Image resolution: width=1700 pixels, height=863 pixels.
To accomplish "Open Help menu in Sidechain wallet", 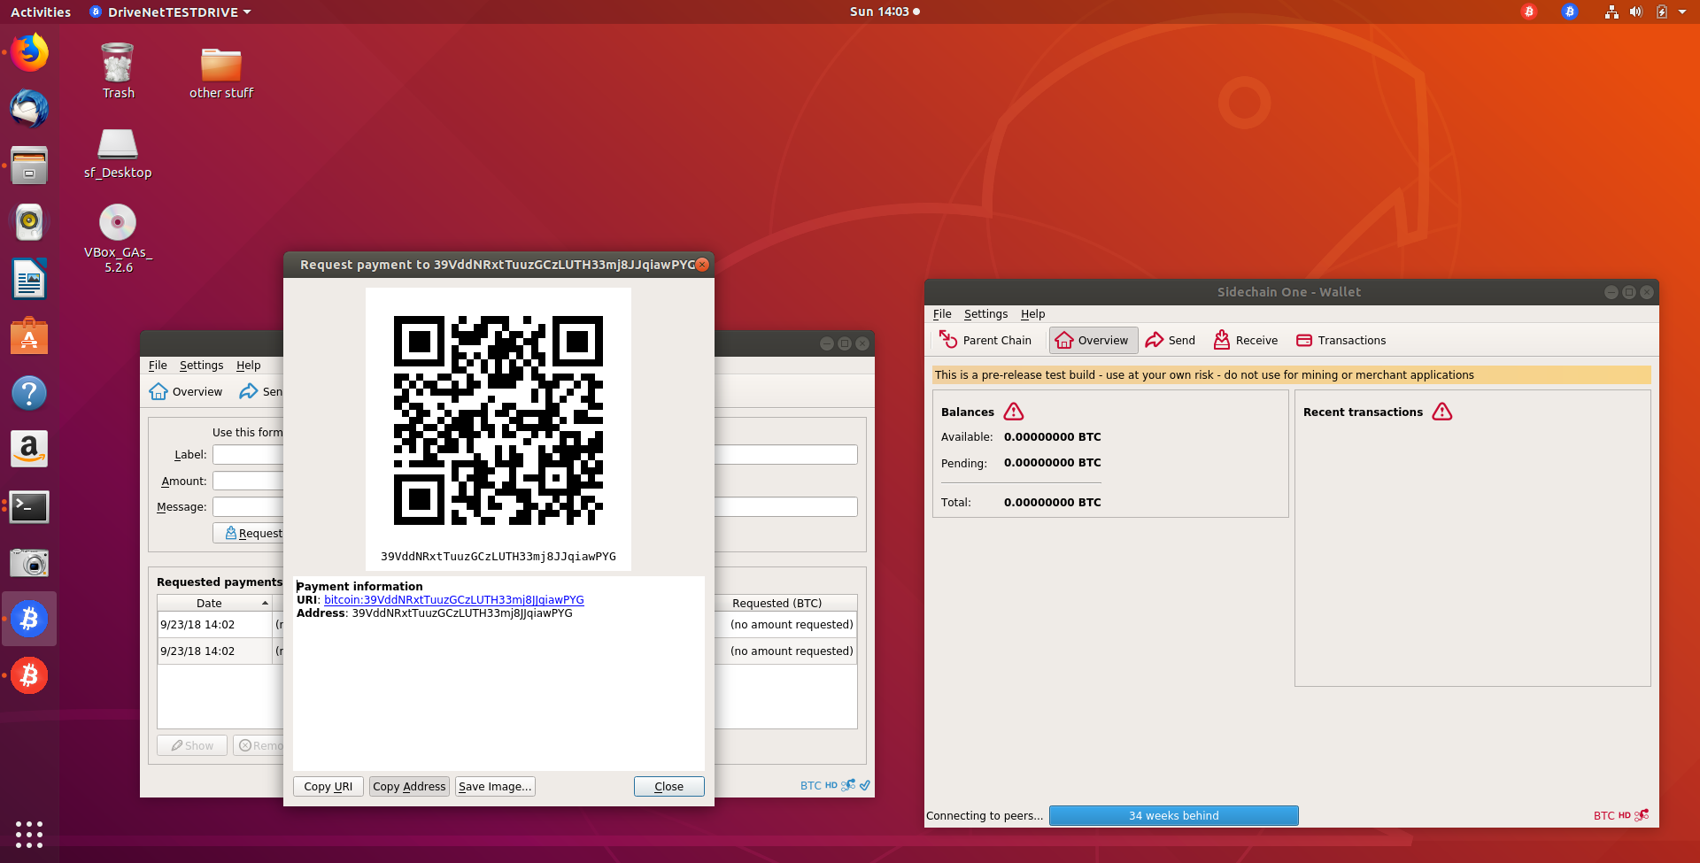I will tap(1032, 313).
